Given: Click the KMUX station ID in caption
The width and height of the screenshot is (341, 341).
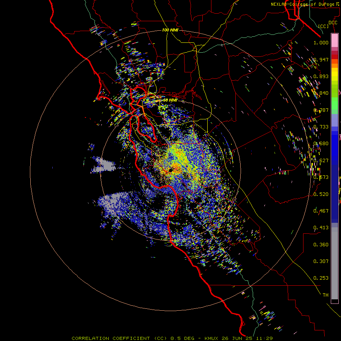Looking at the screenshot, I should [212, 338].
